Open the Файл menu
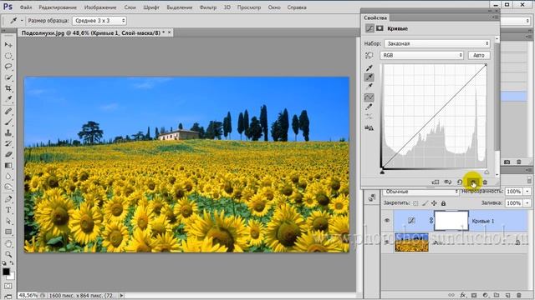Screen dimensions: 535x300 pyautogui.click(x=26, y=7)
